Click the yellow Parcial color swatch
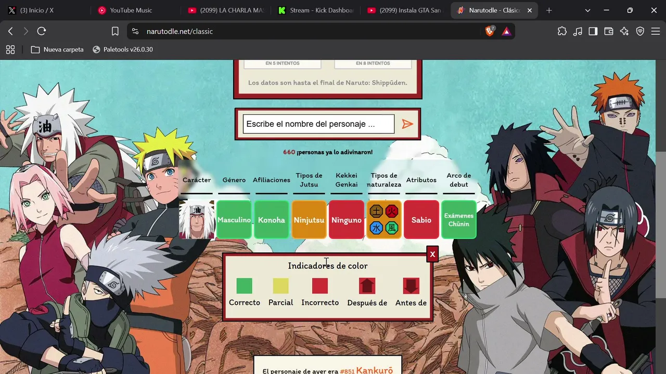The width and height of the screenshot is (666, 374). (x=281, y=286)
